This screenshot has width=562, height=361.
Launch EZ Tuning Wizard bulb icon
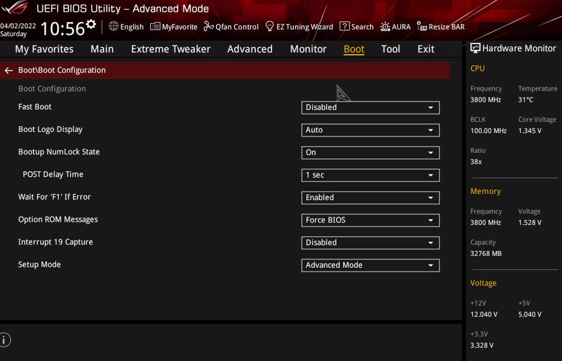tap(270, 26)
